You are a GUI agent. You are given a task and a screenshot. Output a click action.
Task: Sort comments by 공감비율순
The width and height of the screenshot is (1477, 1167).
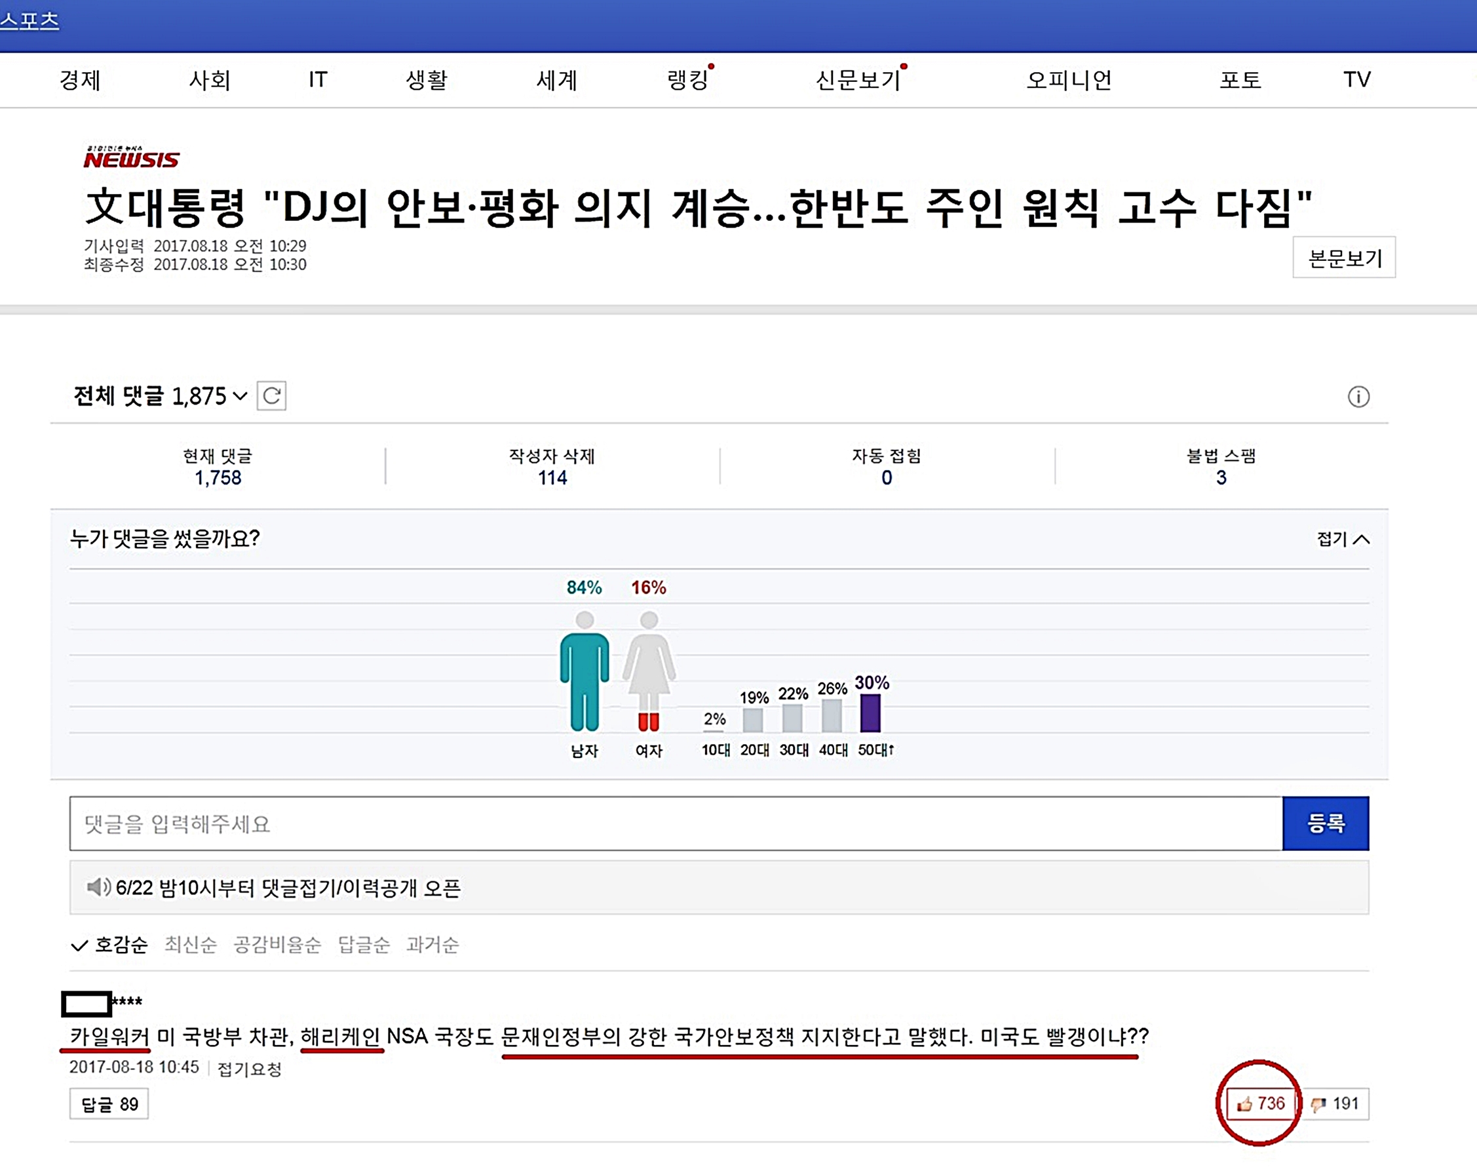277,945
